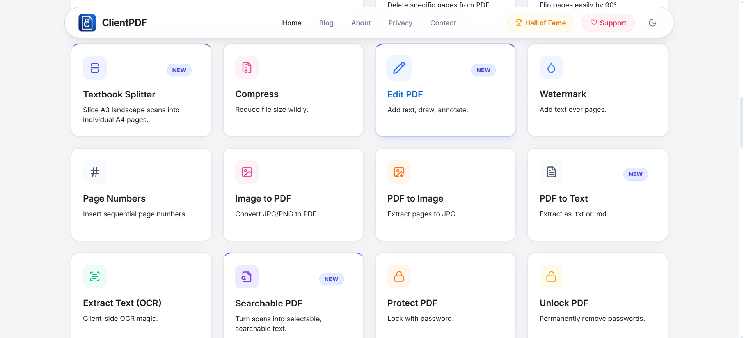The image size is (744, 338).
Task: Click 'Add text over pages.' description
Action: coord(573,110)
